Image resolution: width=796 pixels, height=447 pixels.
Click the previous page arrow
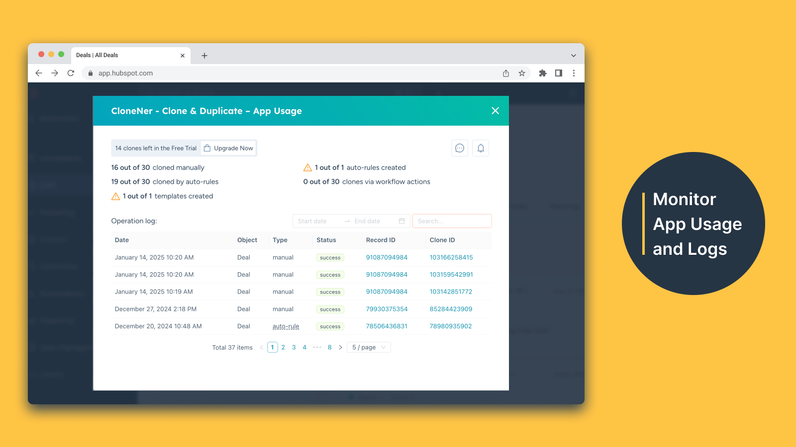261,347
